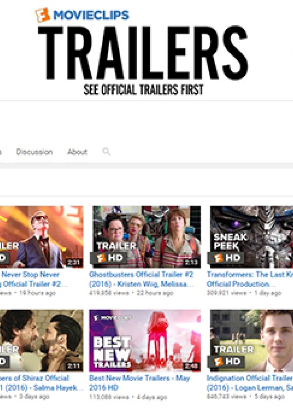Click the Ghostbusters Official Trailer #2 title link
This screenshot has height=410, width=293.
point(141,279)
